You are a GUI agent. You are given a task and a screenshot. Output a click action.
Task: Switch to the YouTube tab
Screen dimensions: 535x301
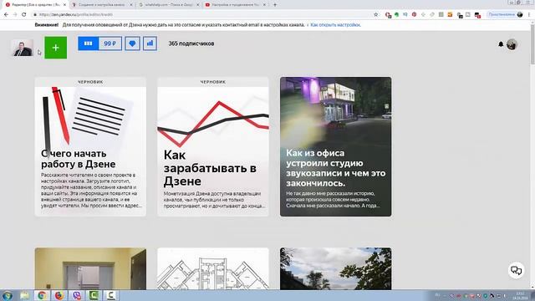(x=236, y=5)
